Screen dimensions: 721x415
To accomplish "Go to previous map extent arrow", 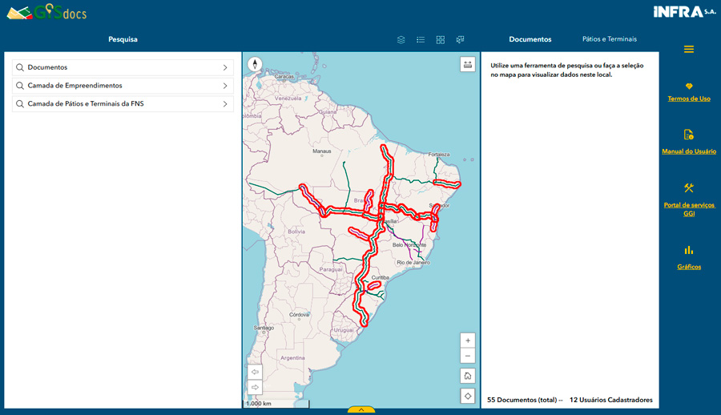I will [x=255, y=372].
